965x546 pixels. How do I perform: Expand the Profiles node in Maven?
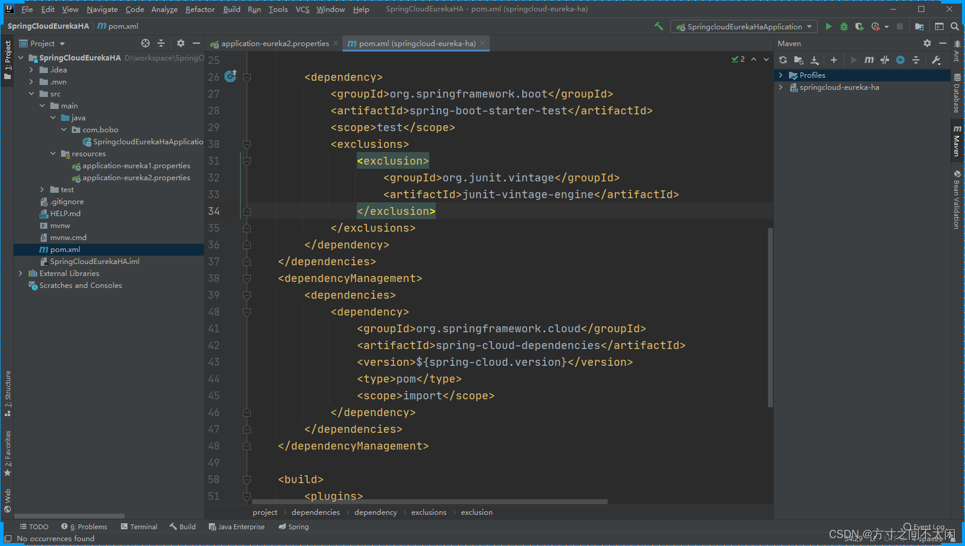click(781, 75)
